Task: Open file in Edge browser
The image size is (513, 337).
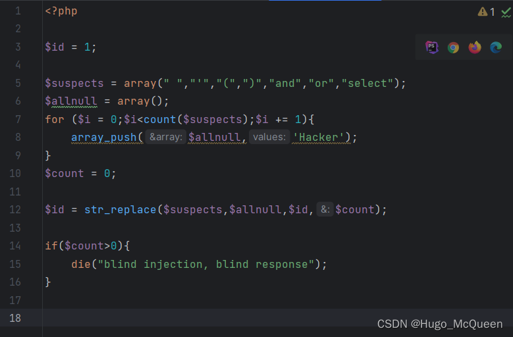Action: point(496,48)
